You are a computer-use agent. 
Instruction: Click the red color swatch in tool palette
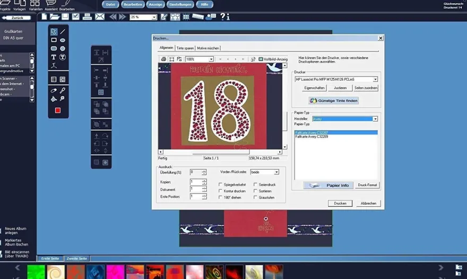[58, 110]
